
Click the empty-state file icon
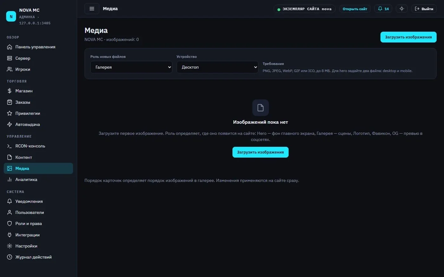[260, 108]
